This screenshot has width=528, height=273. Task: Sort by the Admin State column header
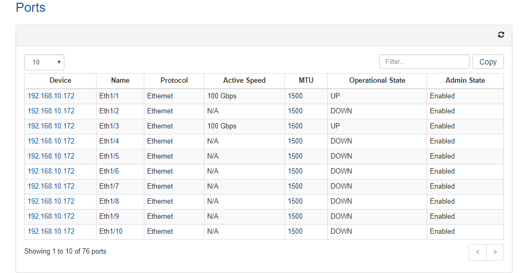pos(465,81)
